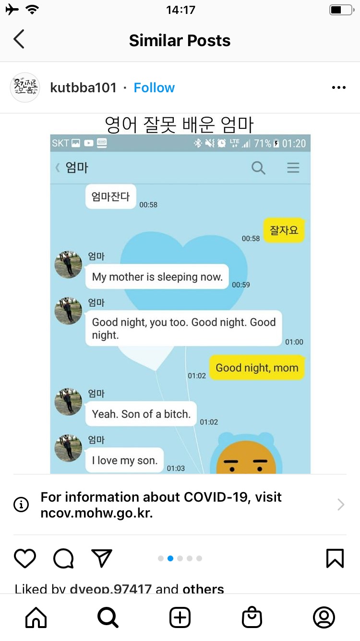The width and height of the screenshot is (360, 641).
Task: Create a new post with the plus icon
Action: 180,617
